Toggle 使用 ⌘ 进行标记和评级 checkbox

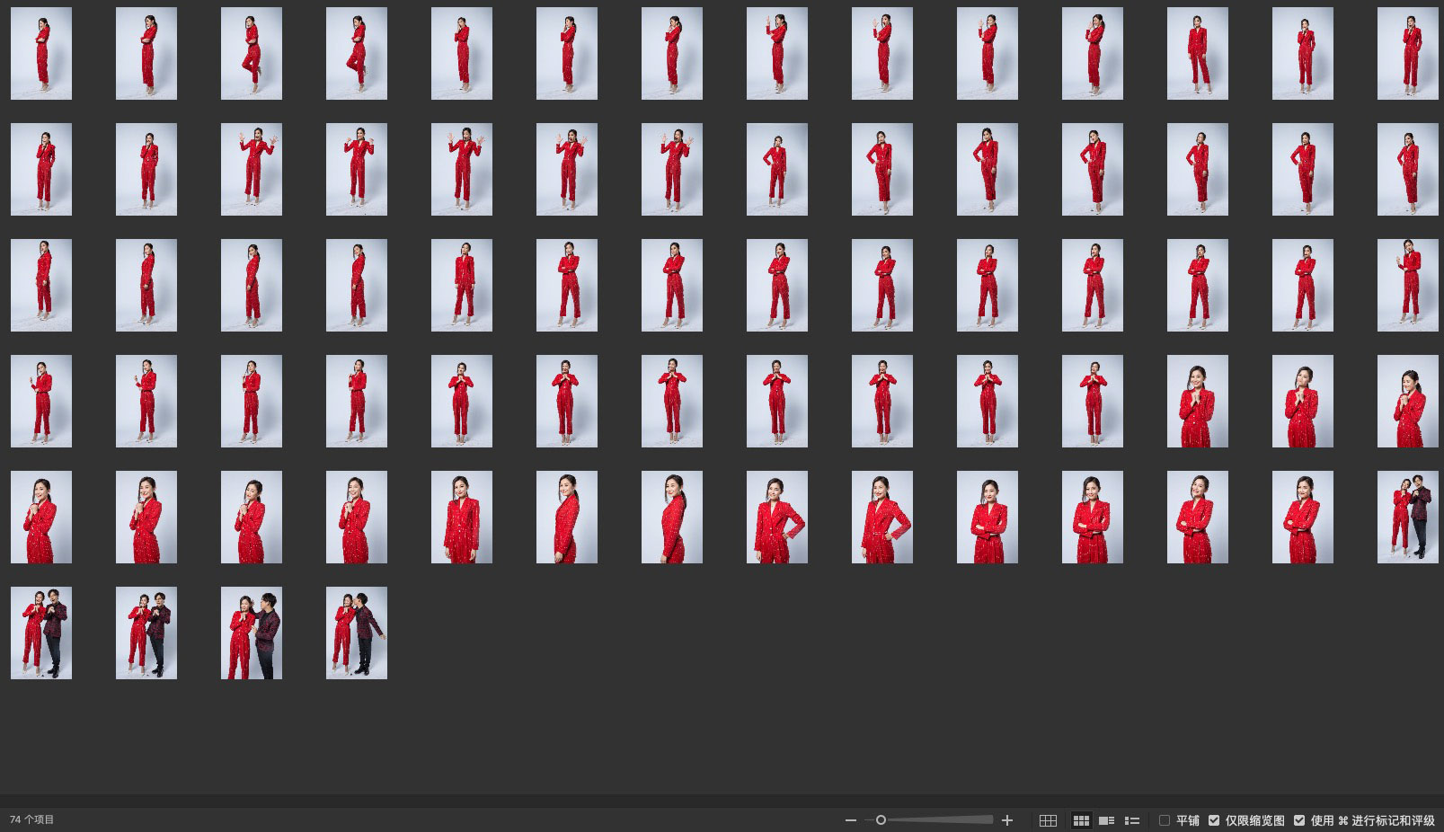click(1299, 820)
